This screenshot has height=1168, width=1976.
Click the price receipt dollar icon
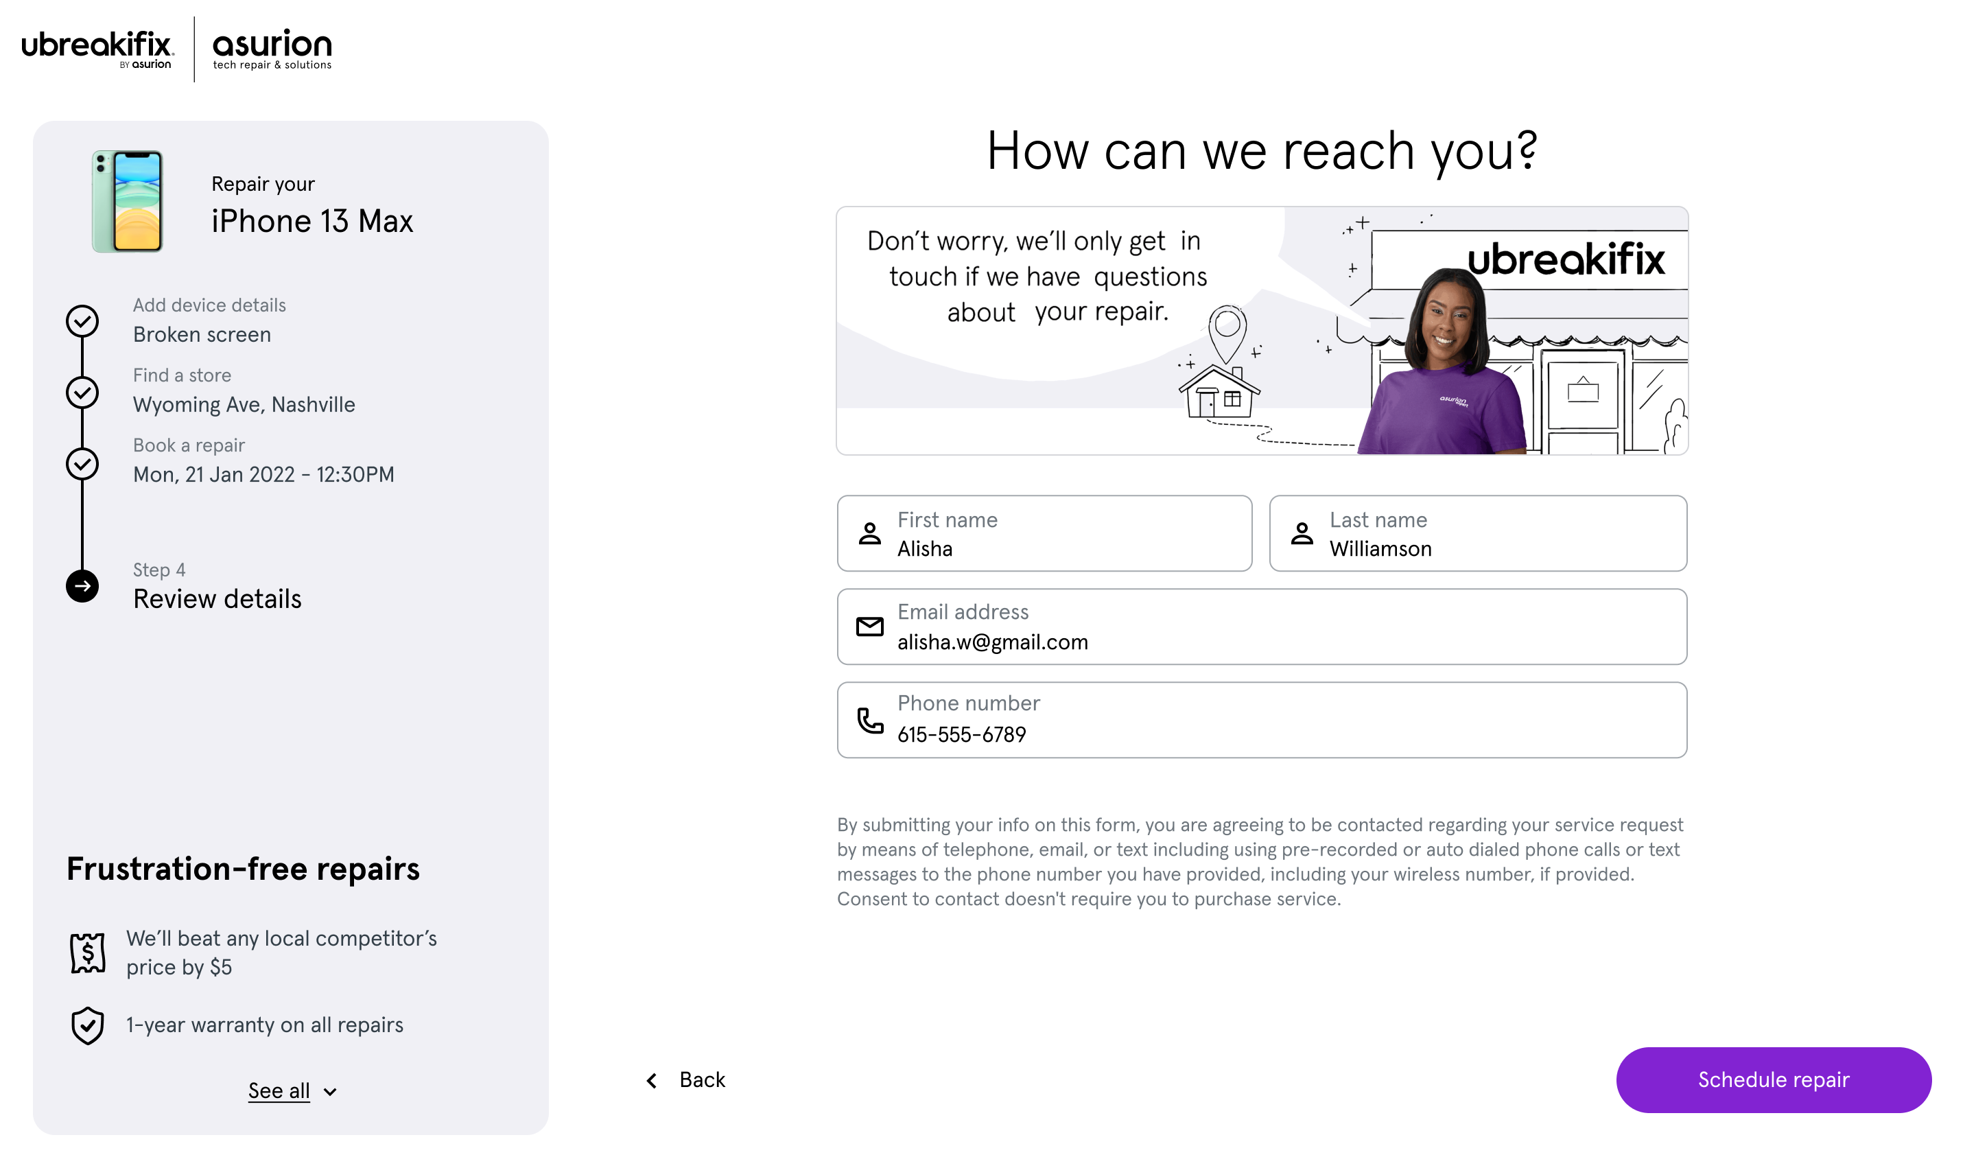click(x=87, y=953)
